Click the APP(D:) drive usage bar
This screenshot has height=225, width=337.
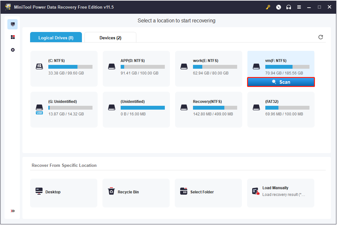click(143, 67)
